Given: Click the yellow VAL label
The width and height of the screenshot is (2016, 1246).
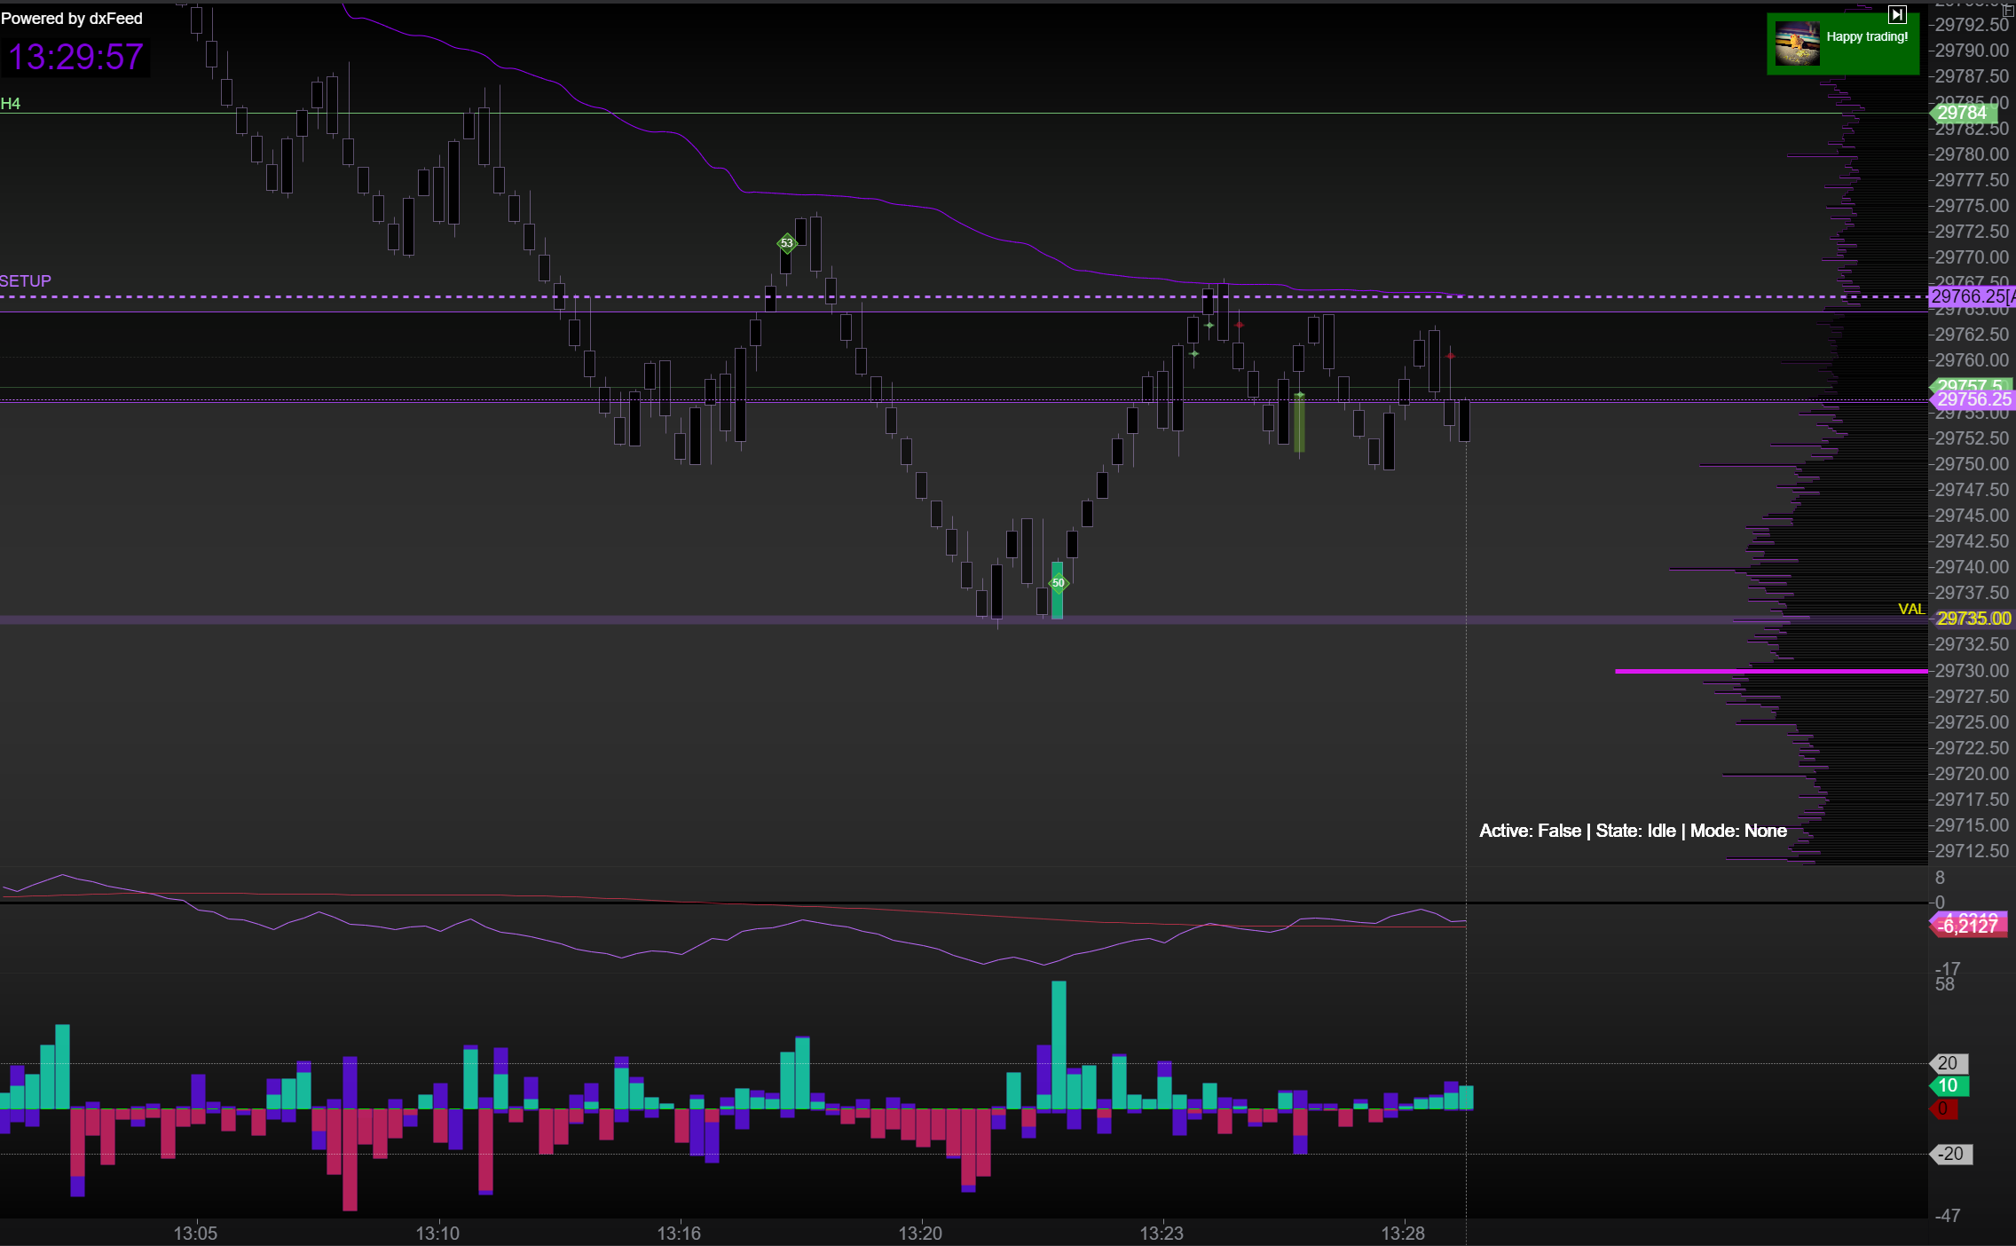Looking at the screenshot, I should pos(1911,609).
